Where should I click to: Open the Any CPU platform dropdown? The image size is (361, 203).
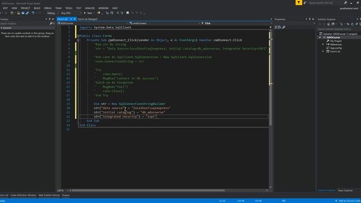point(71,13)
